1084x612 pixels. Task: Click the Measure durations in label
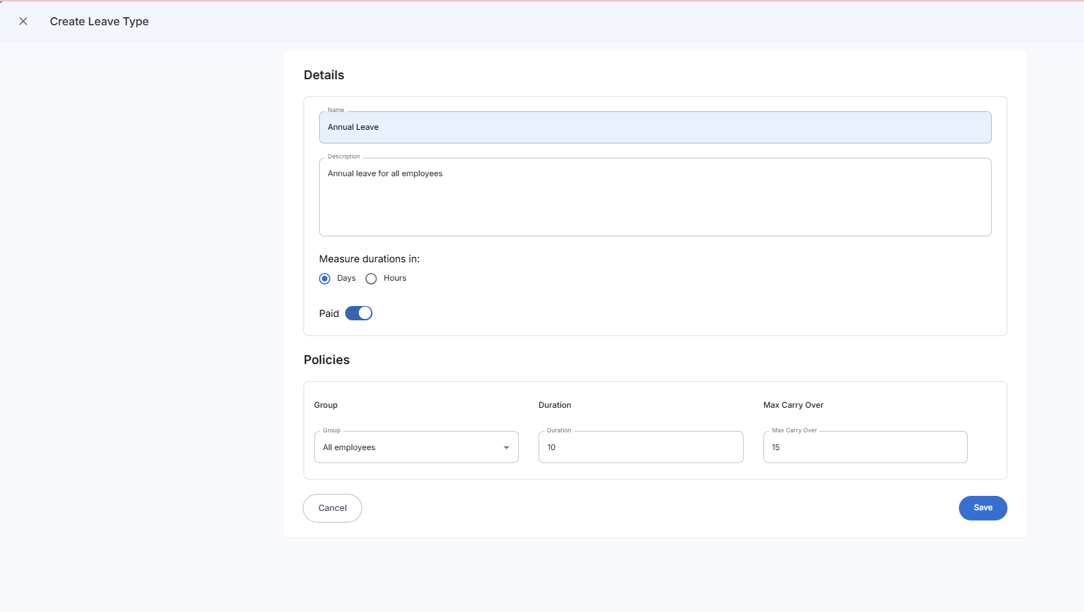point(369,259)
